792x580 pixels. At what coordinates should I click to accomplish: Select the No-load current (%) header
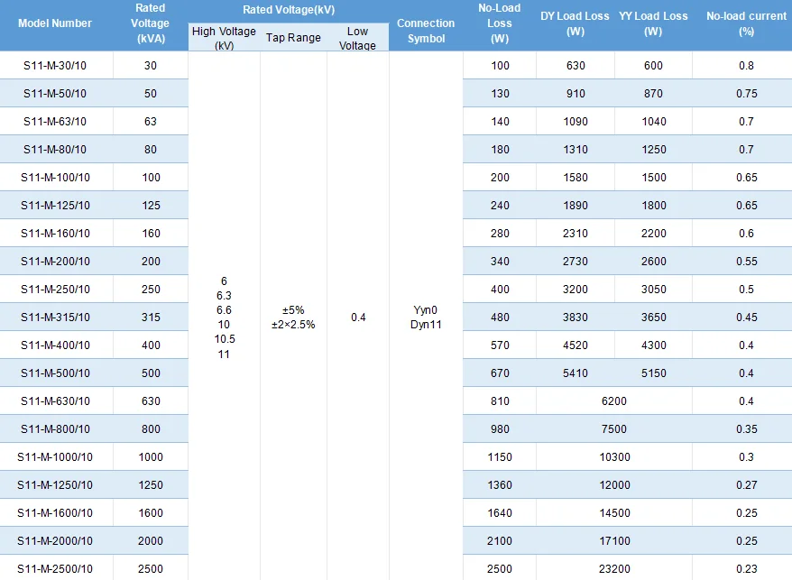pos(747,23)
